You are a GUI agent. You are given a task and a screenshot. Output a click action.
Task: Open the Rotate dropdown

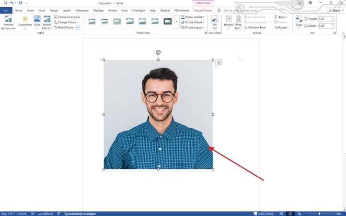point(281,27)
